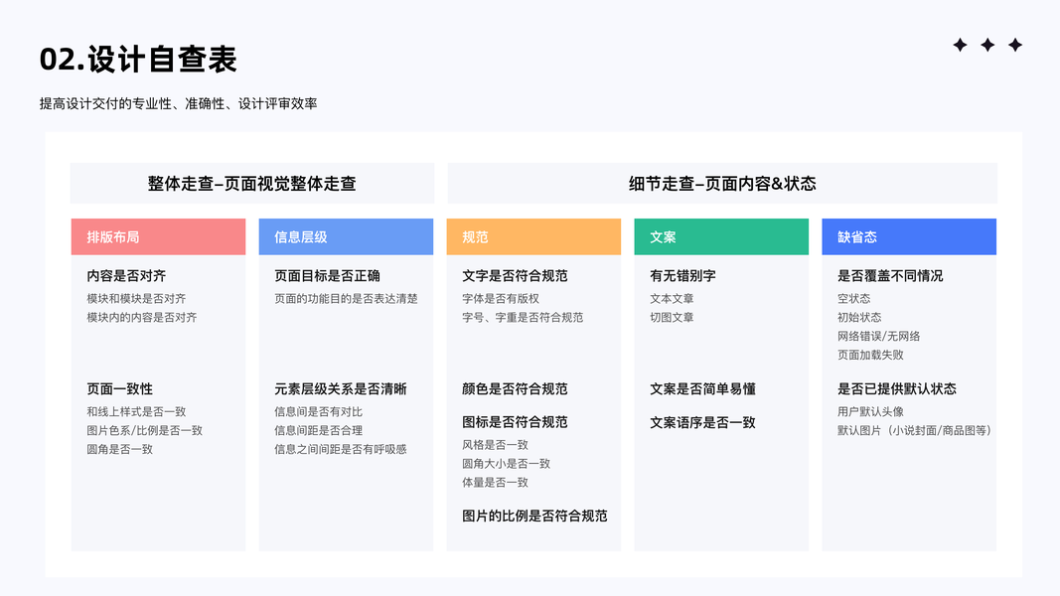Select the 用户默认头像 item
Screen dimensions: 1060x596
tap(870, 411)
